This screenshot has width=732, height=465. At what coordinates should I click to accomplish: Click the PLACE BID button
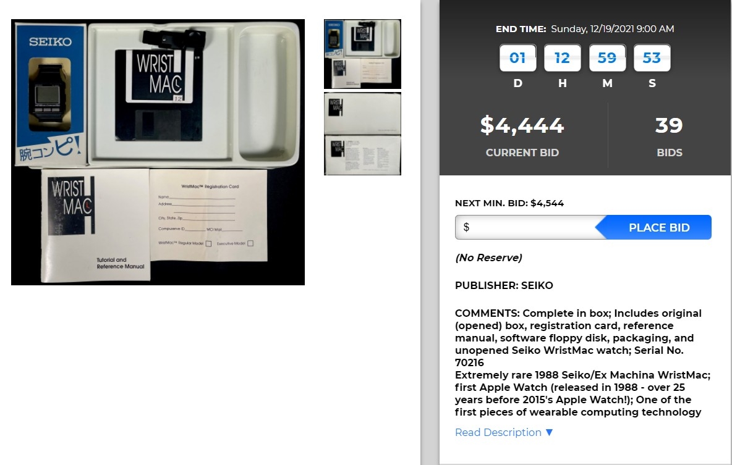[653, 227]
